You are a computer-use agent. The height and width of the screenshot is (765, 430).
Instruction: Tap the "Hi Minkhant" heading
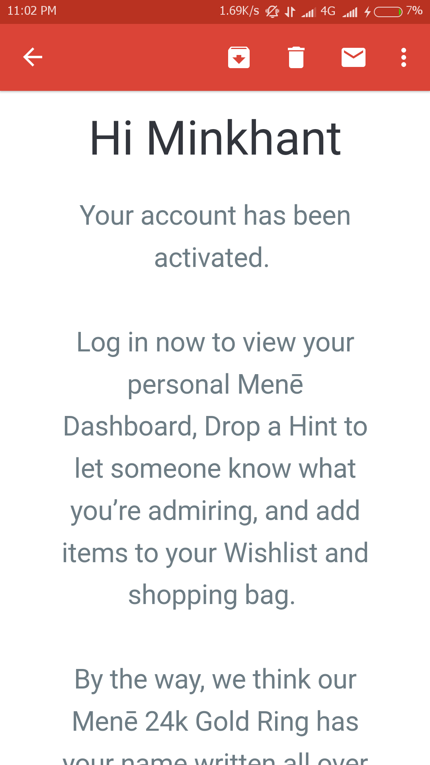(215, 138)
